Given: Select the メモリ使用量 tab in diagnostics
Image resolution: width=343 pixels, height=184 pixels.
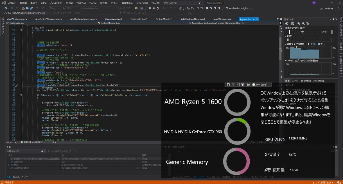Looking at the screenshot, I should tap(306, 81).
